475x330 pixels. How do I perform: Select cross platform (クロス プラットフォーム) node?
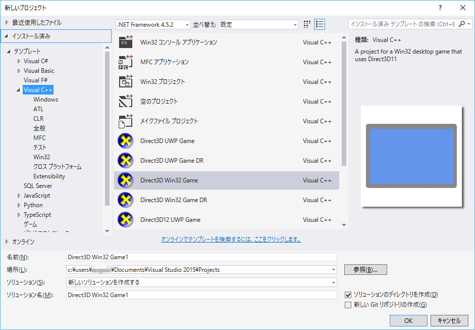tap(57, 167)
